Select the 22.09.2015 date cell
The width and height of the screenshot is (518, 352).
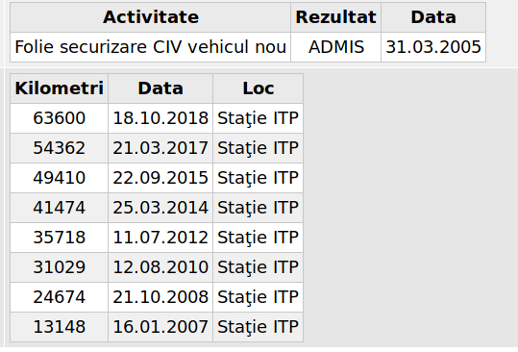[x=160, y=178]
